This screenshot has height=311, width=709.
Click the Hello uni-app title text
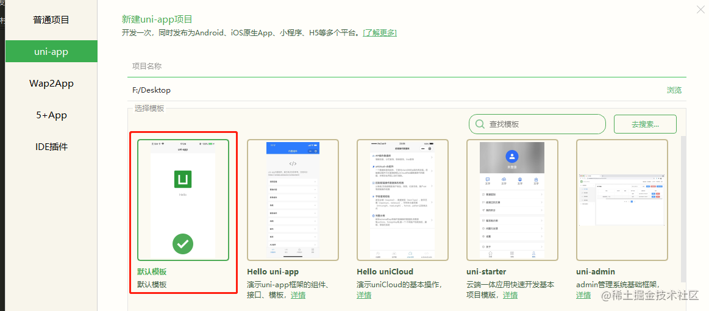[x=273, y=272]
